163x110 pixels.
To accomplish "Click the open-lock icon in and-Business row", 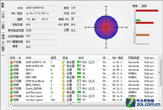I will pyautogui.click(x=63, y=92).
